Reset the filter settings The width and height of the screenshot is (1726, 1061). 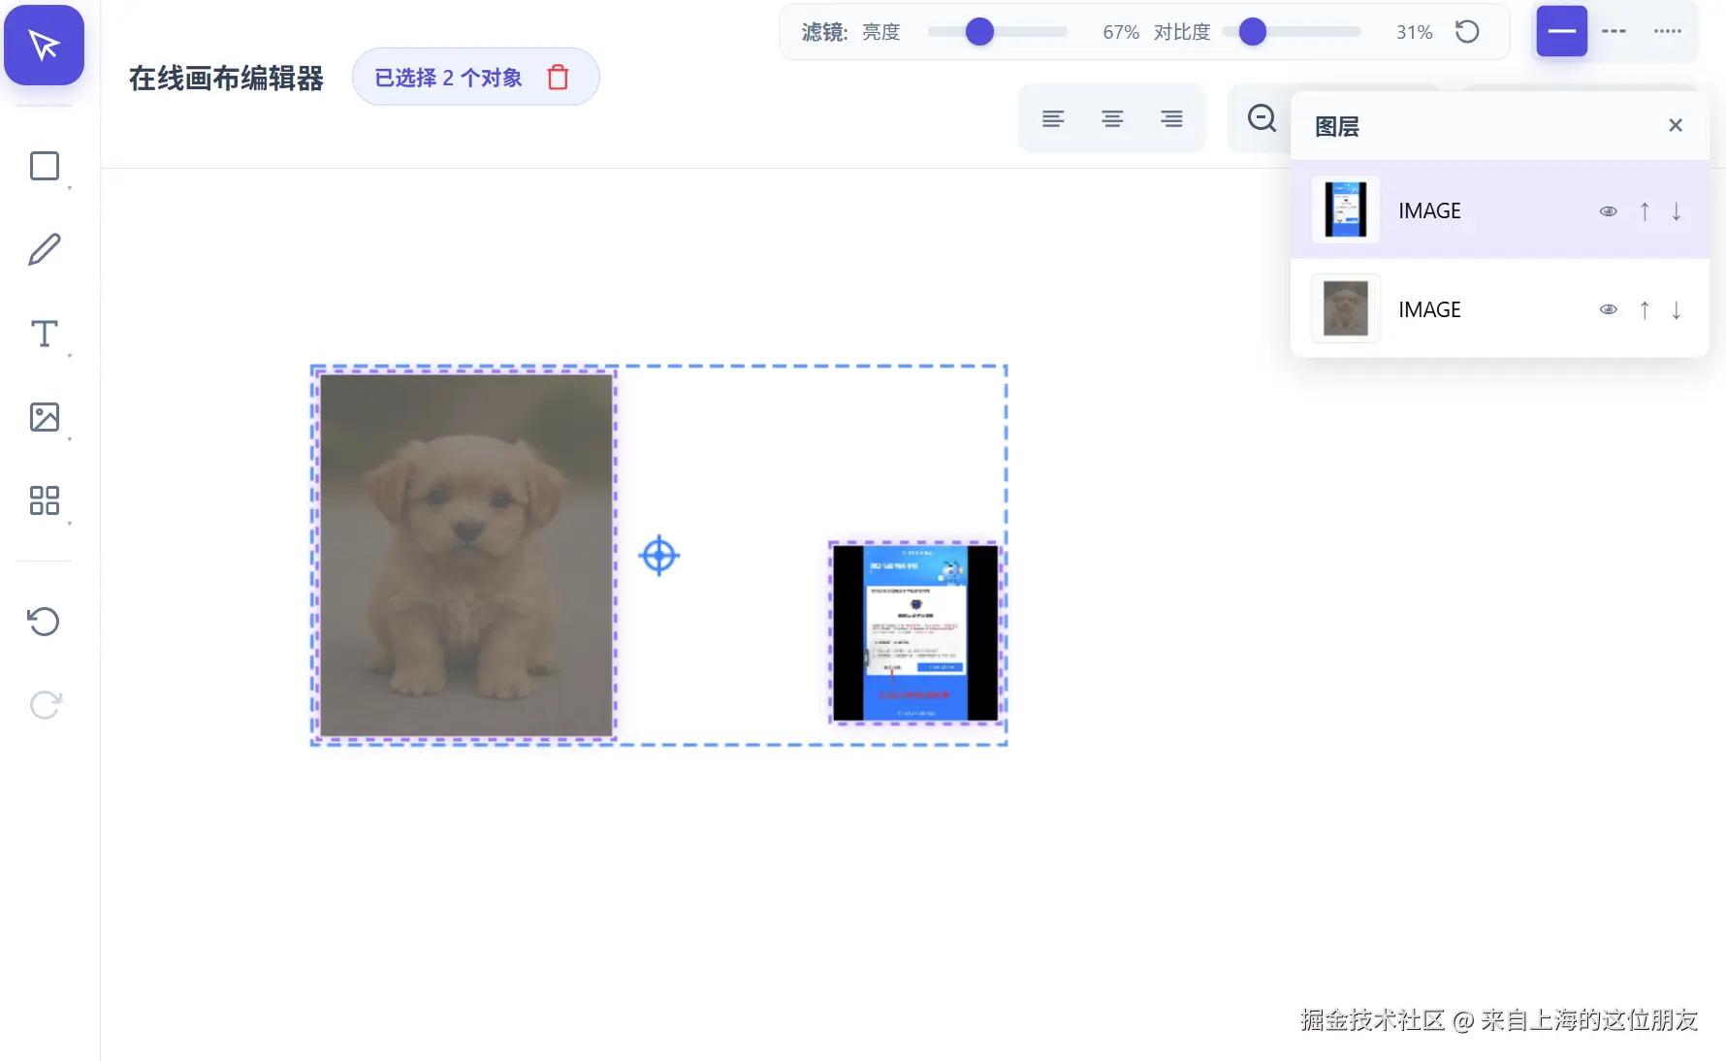pos(1467,32)
